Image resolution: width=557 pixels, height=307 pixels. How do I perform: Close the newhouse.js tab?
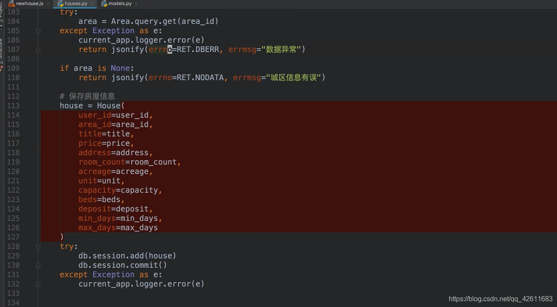point(48,3)
